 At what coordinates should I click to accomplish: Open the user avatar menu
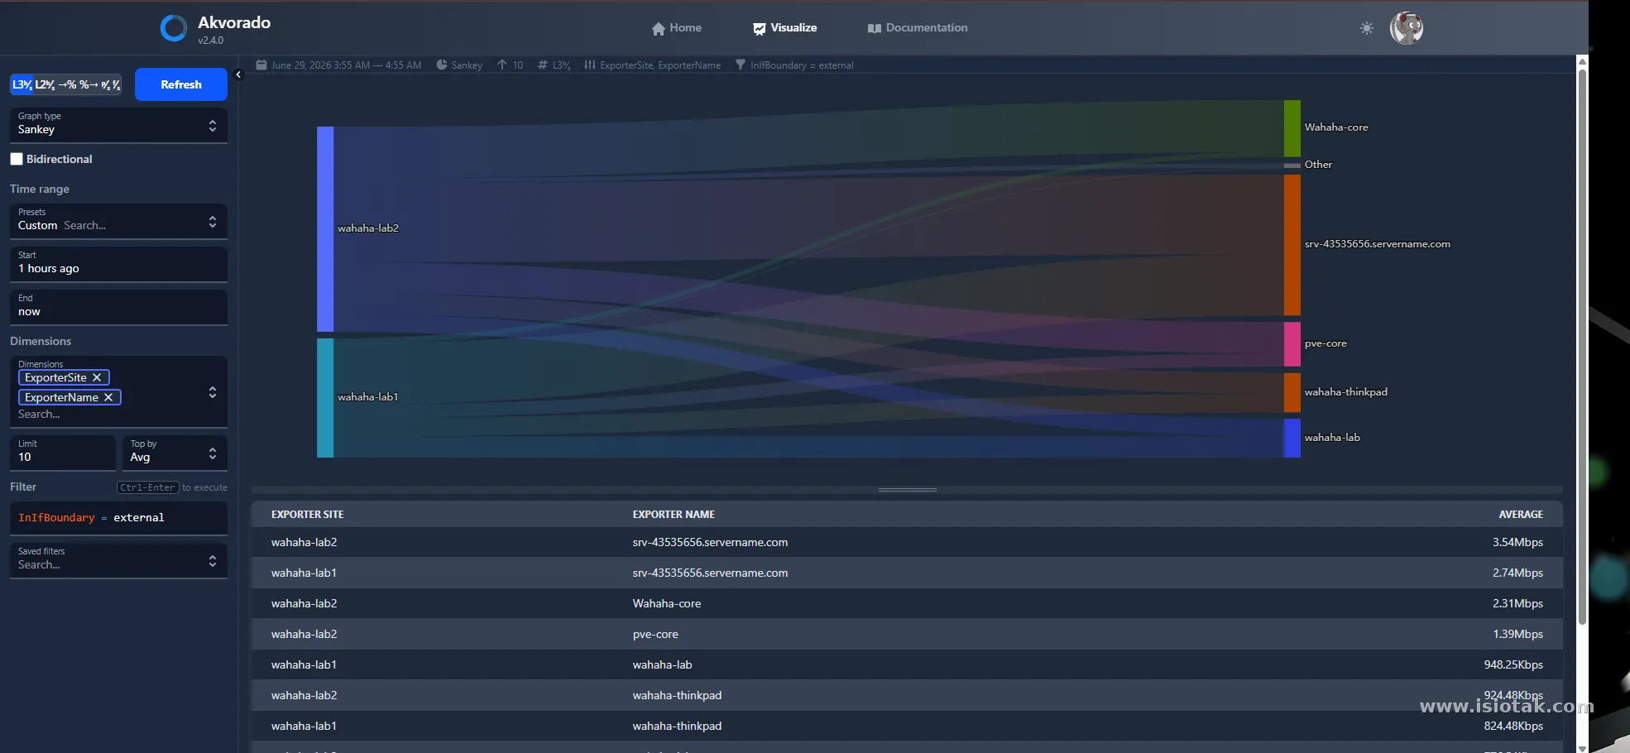click(1407, 28)
